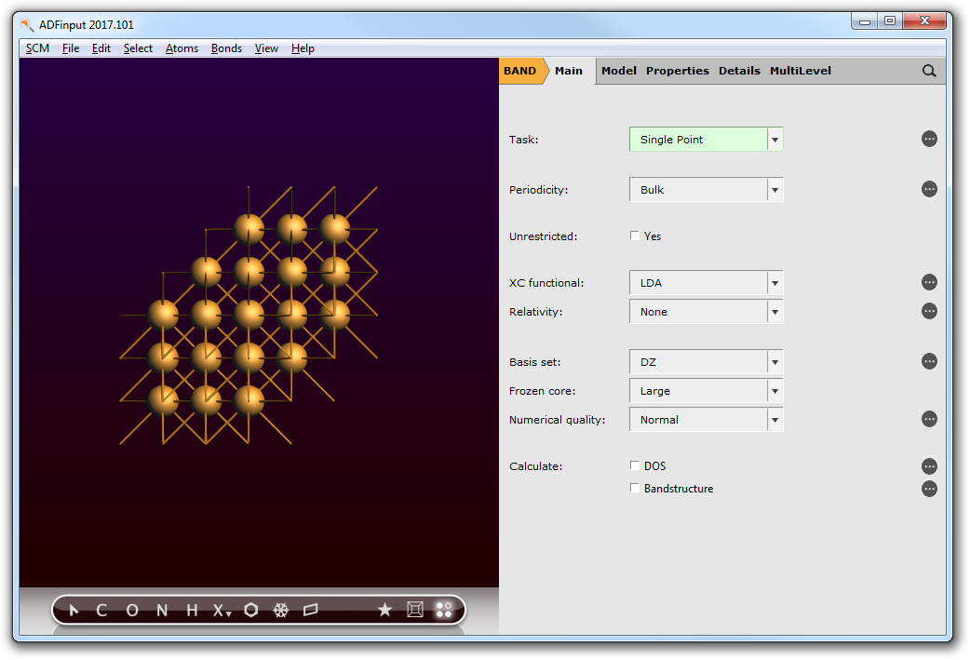Switch to the Properties tab
The width and height of the screenshot is (970, 660).
(677, 71)
